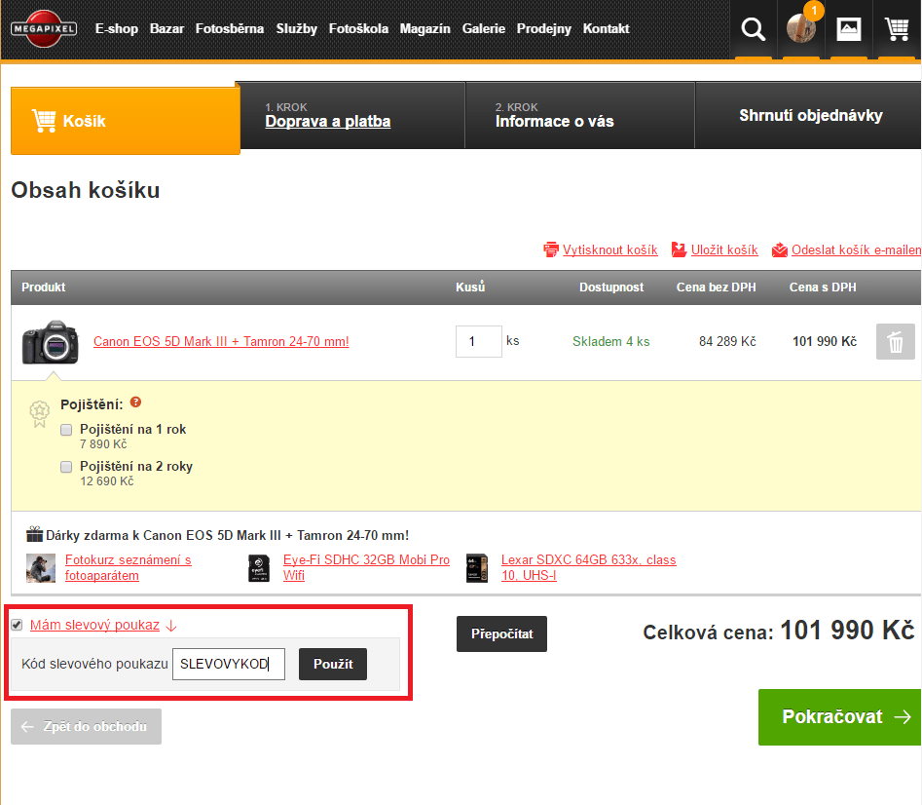Click the Kód slevového poukazu input field
922x805 pixels.
(x=229, y=665)
